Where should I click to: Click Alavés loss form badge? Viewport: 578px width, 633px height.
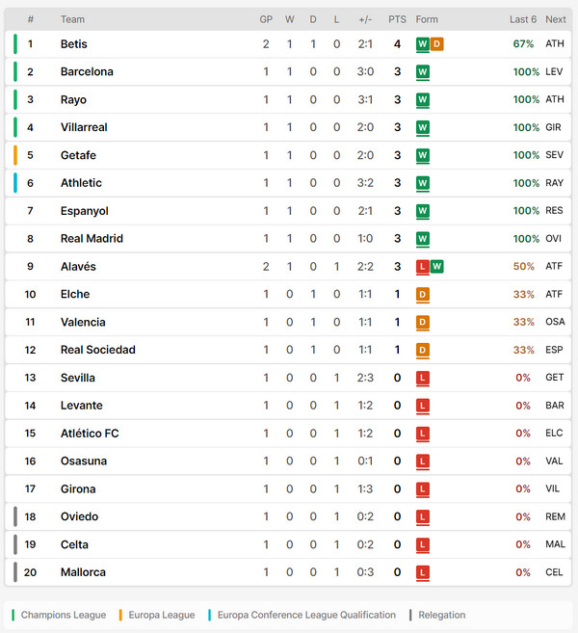pos(423,267)
